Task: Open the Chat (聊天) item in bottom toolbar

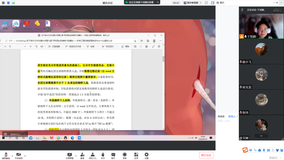Action: coord(113,155)
